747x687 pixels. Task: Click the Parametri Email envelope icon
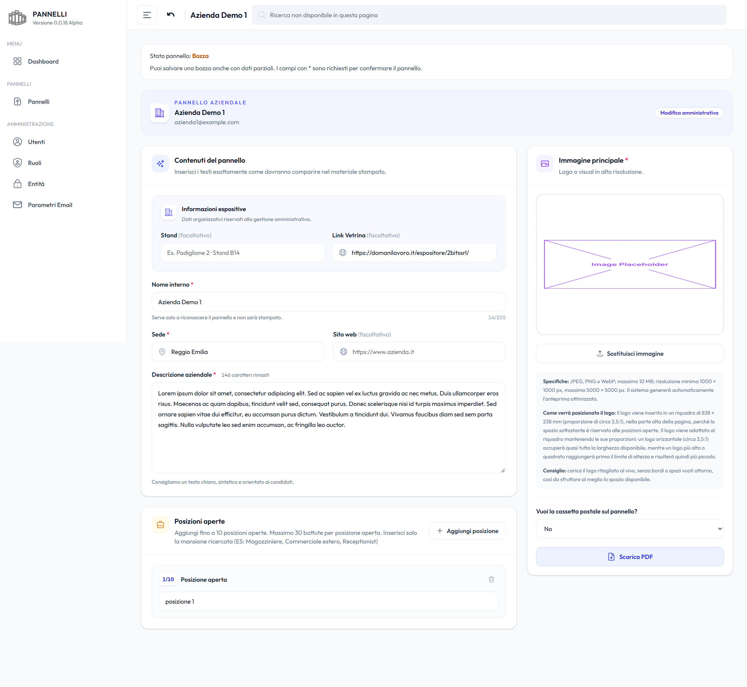(x=18, y=205)
